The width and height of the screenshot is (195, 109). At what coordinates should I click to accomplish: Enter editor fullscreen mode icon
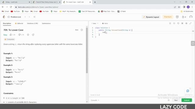point(190,23)
